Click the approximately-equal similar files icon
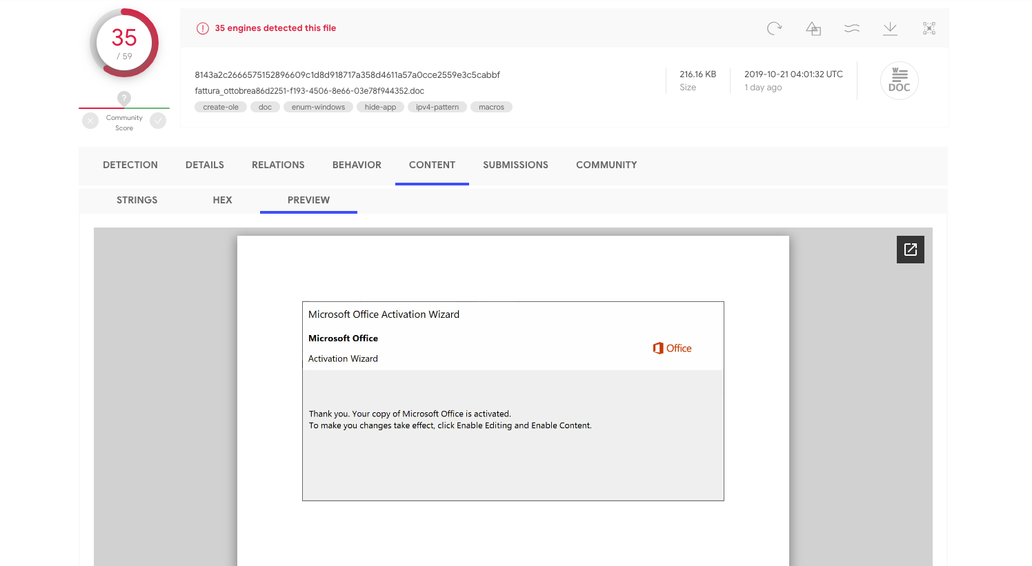 852,28
